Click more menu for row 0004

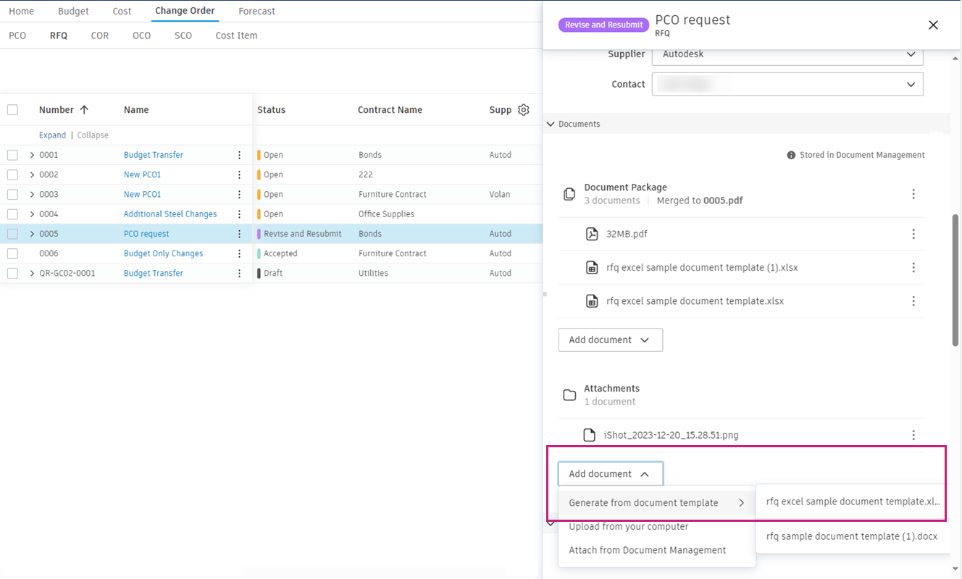click(x=240, y=214)
